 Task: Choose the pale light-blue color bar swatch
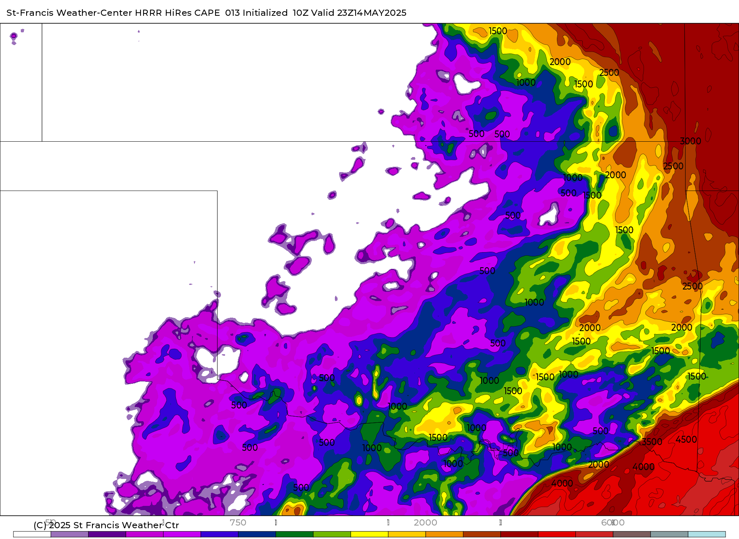707,534
